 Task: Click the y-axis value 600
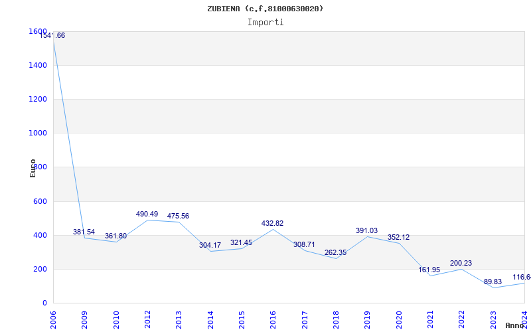pos(40,202)
